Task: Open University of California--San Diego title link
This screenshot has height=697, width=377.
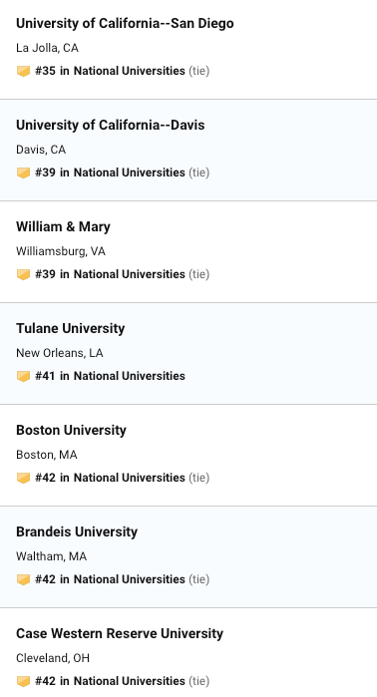Action: (x=125, y=23)
